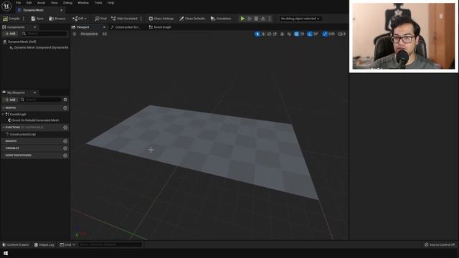Select Event On Rebuild Generated Mesh
The image size is (459, 258).
(34, 120)
